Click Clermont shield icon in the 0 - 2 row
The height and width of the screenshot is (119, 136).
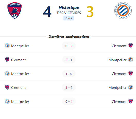coord(131,46)
